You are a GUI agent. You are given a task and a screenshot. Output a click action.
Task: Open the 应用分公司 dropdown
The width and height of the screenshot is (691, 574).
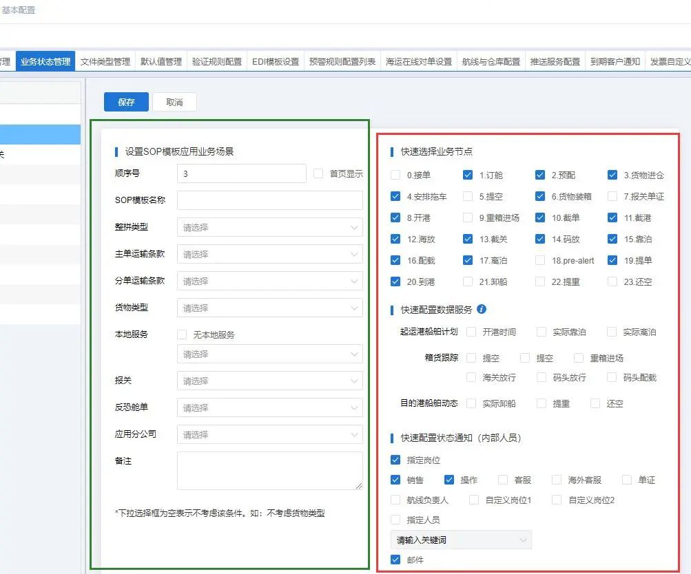point(269,435)
